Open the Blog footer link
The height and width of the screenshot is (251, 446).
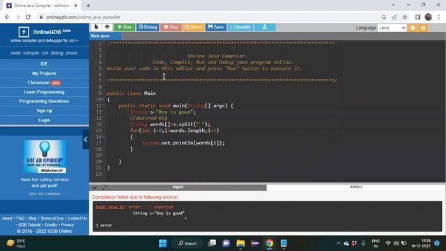click(x=33, y=218)
